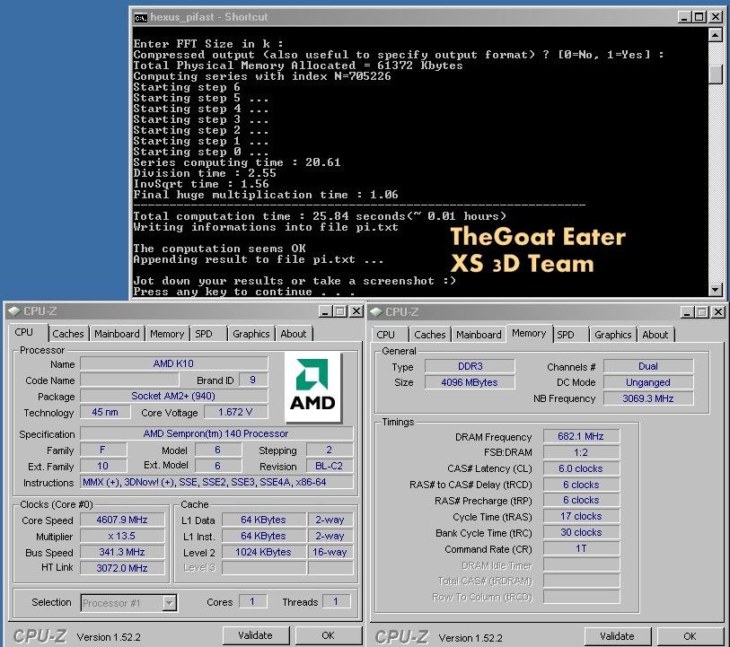730x647 pixels.
Task: Click the Core Voltage value 1.672 V
Action: pyautogui.click(x=236, y=412)
